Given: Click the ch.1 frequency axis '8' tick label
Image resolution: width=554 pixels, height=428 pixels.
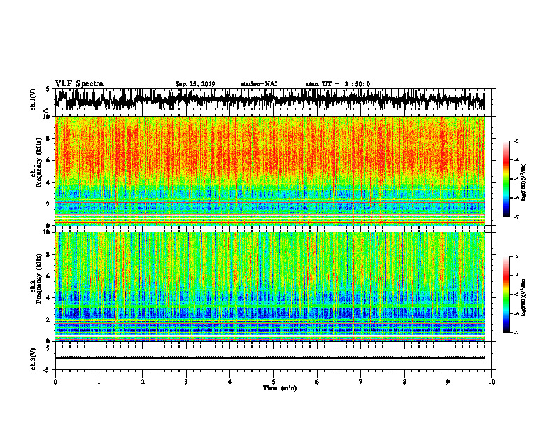Looking at the screenshot, I should [x=48, y=138].
